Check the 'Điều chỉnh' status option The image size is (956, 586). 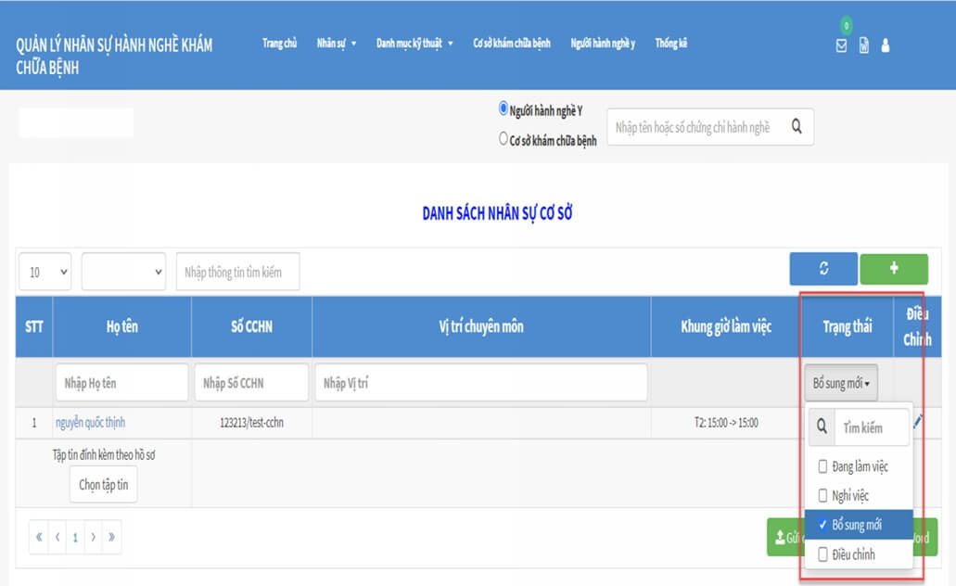point(822,554)
